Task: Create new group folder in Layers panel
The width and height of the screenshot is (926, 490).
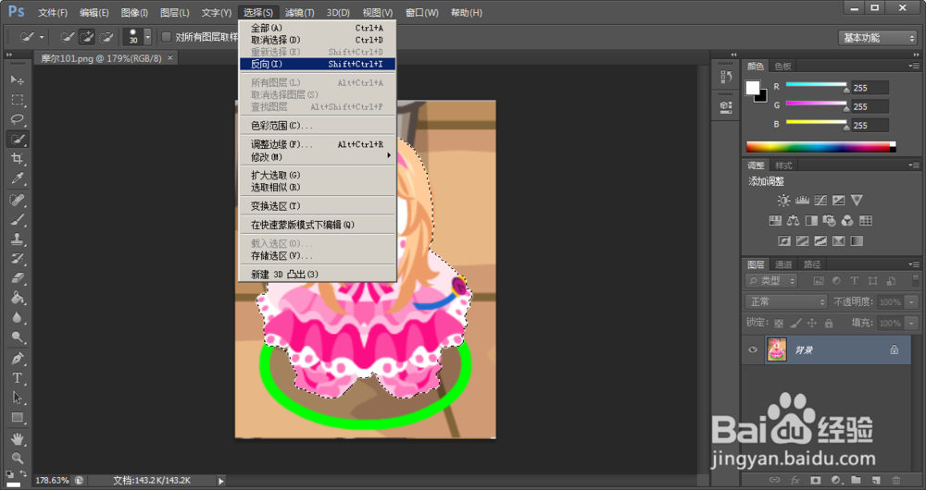Action: pyautogui.click(x=856, y=481)
